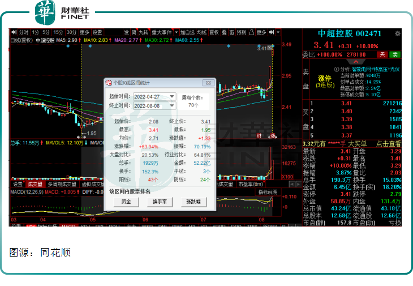Select the 成交量 volume indicator tab
Image resolution: width=413 pixels, height=286 pixels.
click(x=36, y=184)
